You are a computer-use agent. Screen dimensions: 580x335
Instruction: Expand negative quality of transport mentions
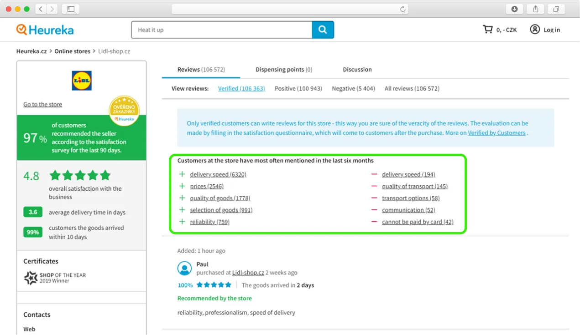coord(414,186)
